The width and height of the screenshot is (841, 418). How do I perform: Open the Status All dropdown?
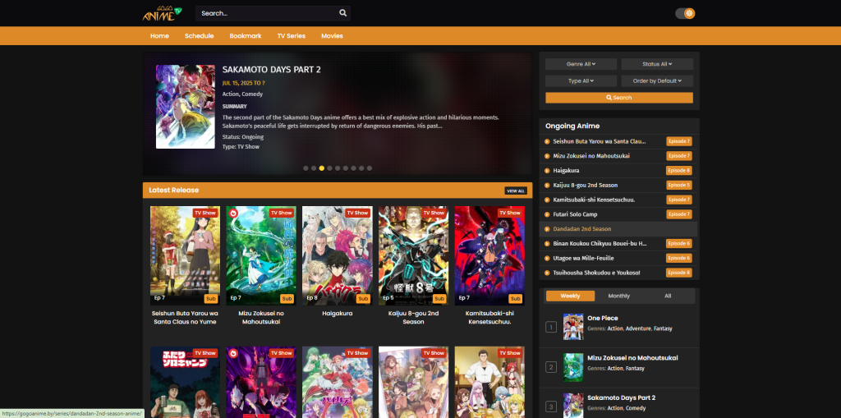(x=657, y=64)
